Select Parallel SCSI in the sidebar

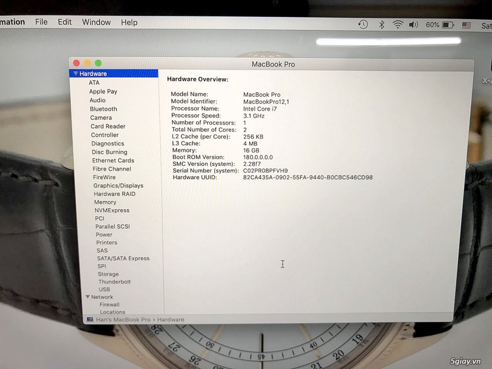(x=112, y=226)
